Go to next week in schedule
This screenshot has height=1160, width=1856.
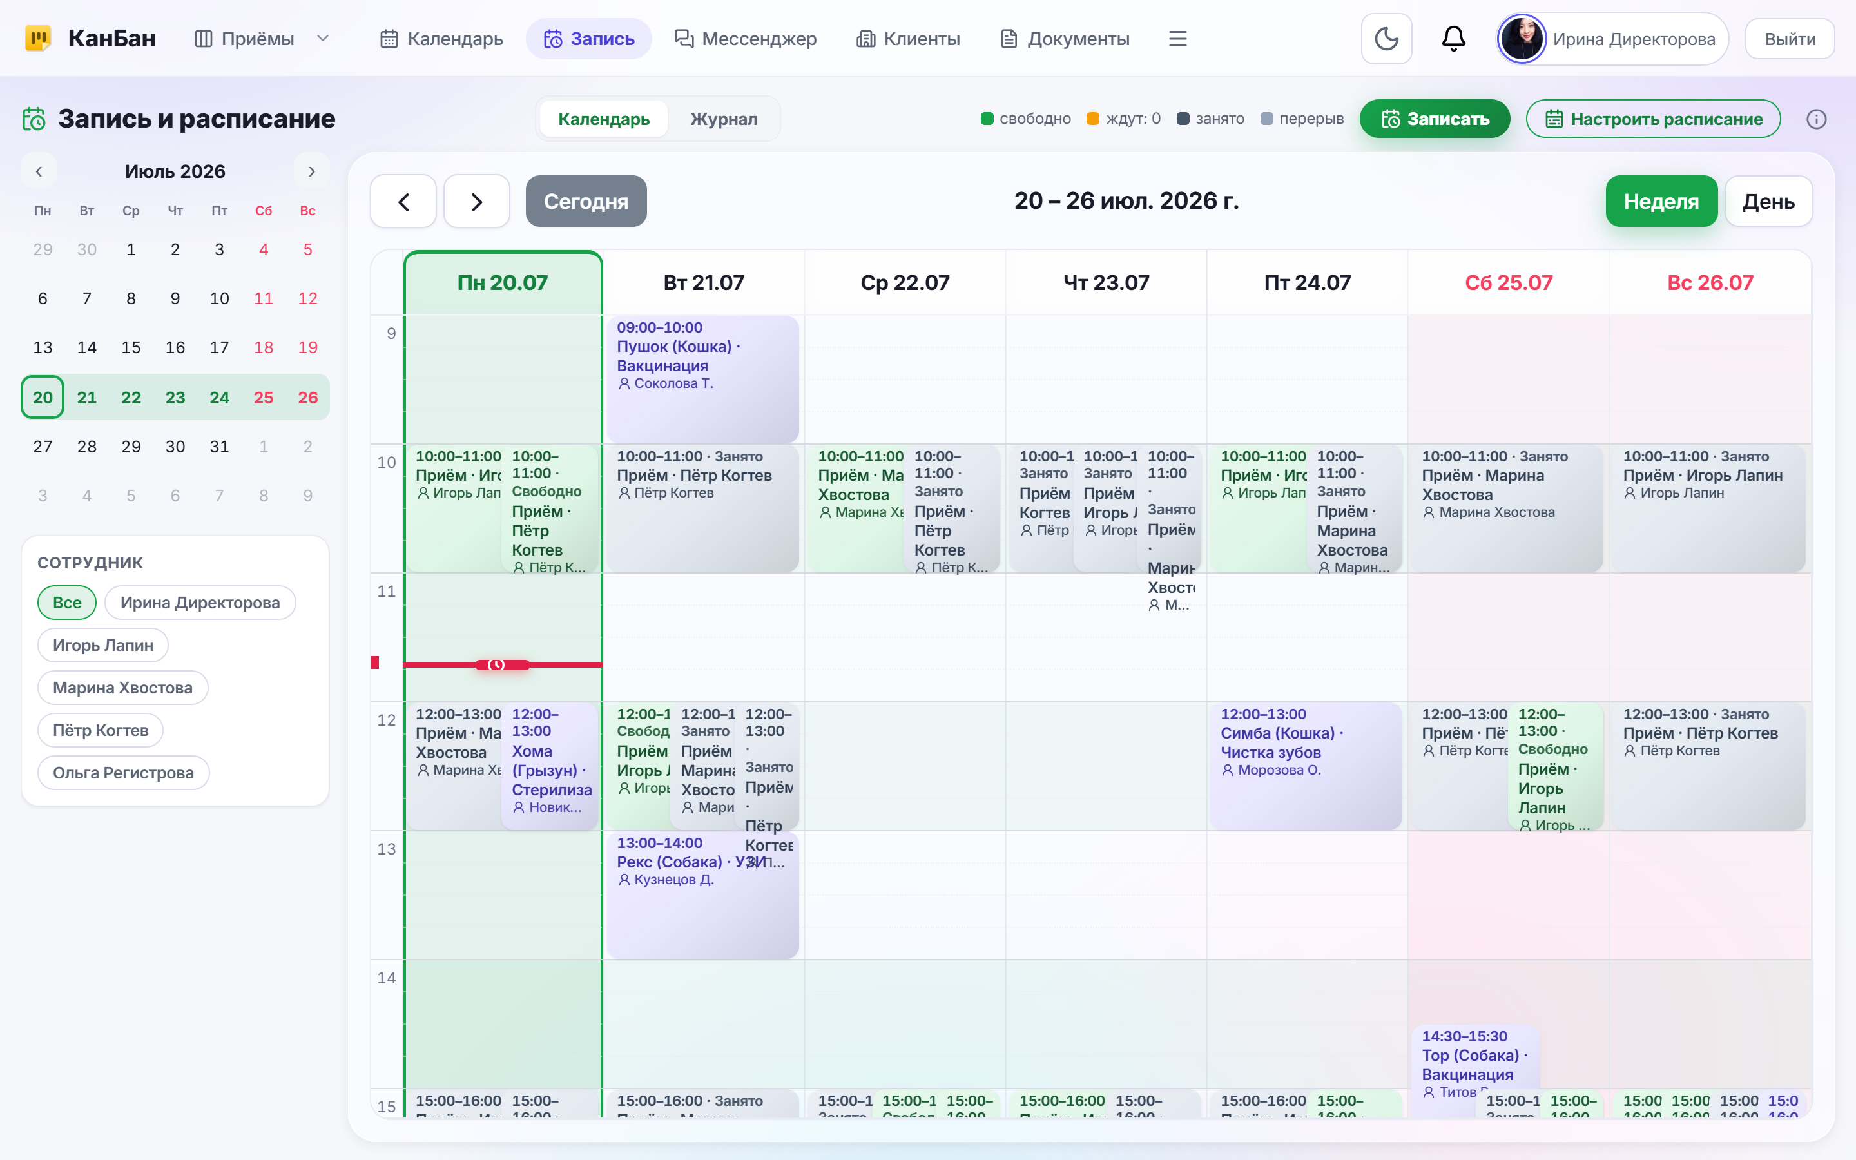click(476, 201)
